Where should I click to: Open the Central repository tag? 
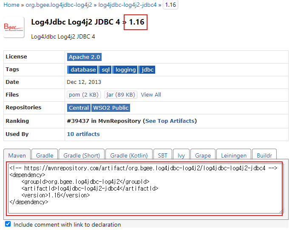[79, 108]
